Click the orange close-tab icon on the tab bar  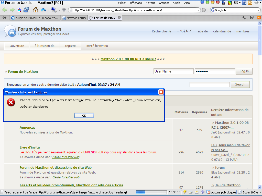point(259,18)
